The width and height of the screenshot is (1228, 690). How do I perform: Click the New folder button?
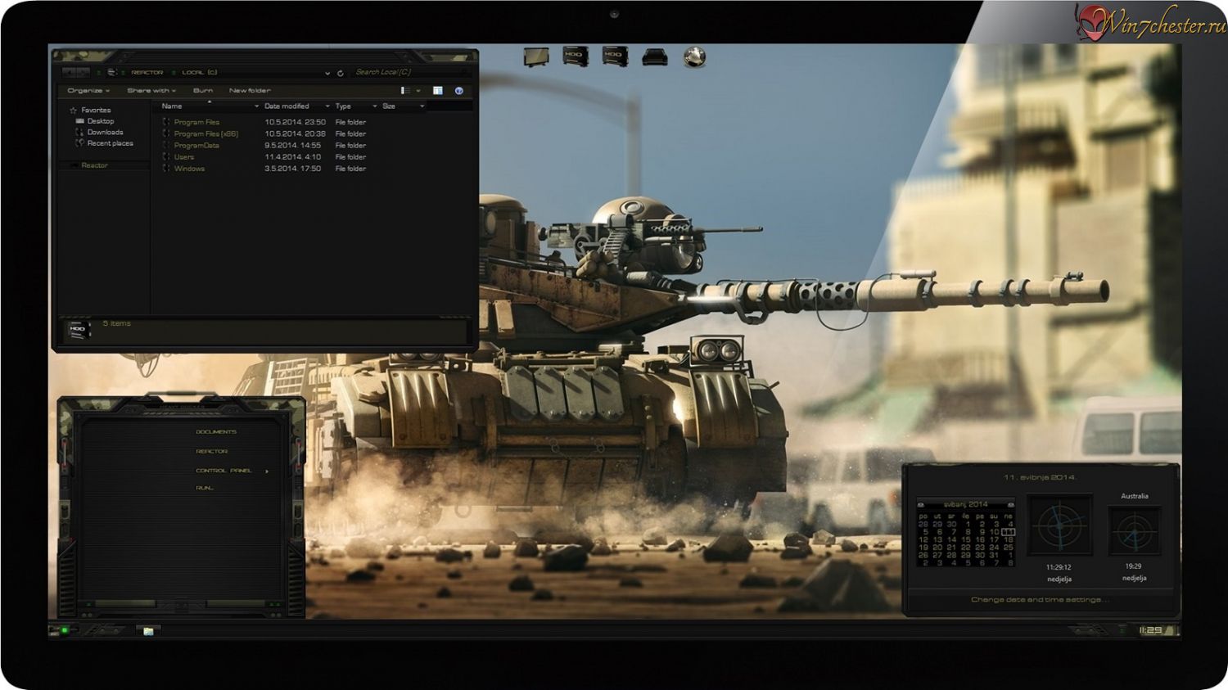tap(250, 91)
